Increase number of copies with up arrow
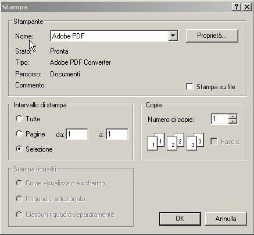 pyautogui.click(x=232, y=116)
